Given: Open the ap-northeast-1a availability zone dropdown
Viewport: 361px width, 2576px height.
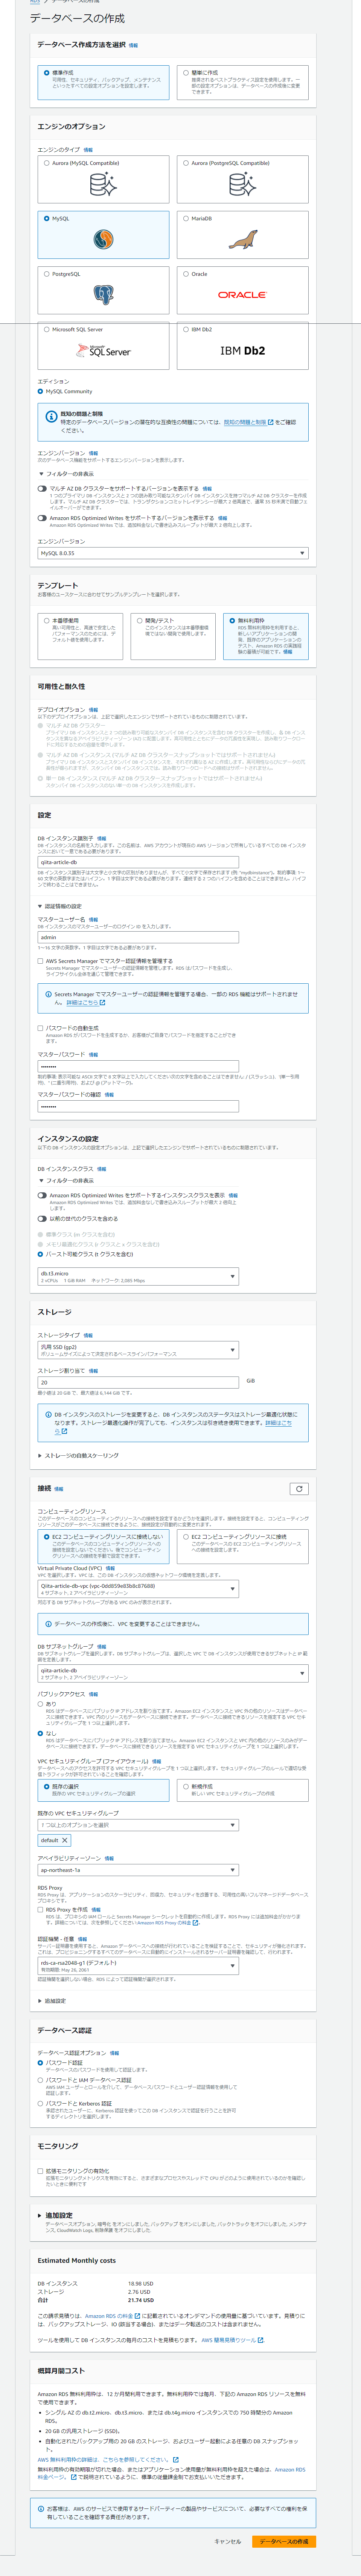Looking at the screenshot, I should point(139,1870).
